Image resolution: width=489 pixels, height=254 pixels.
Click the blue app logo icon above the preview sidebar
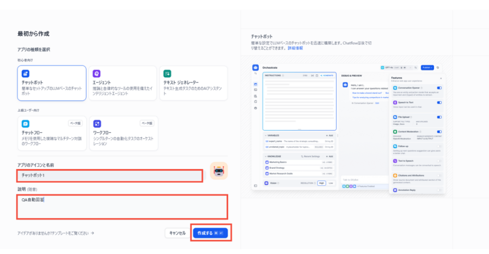pos(255,68)
